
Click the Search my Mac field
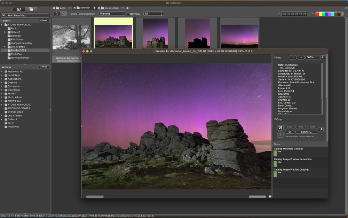(25, 15)
